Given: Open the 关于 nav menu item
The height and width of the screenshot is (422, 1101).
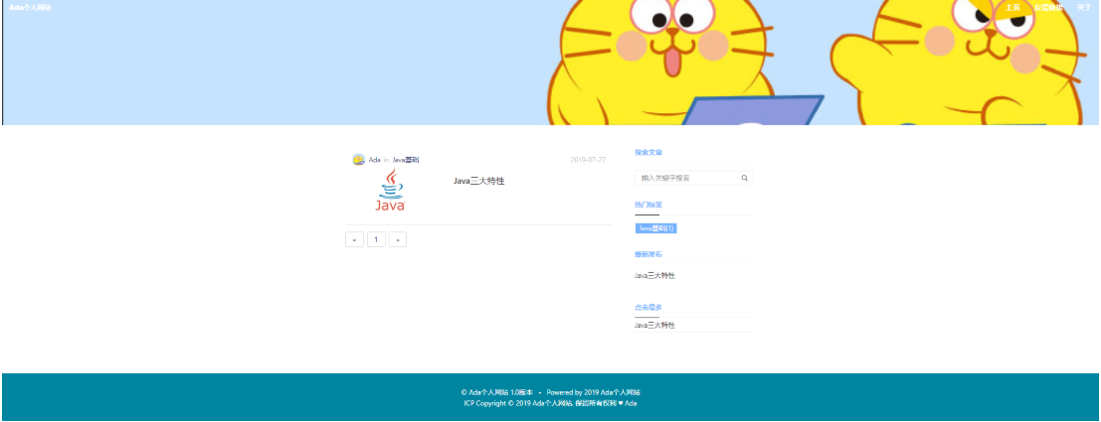Looking at the screenshot, I should (x=1084, y=8).
